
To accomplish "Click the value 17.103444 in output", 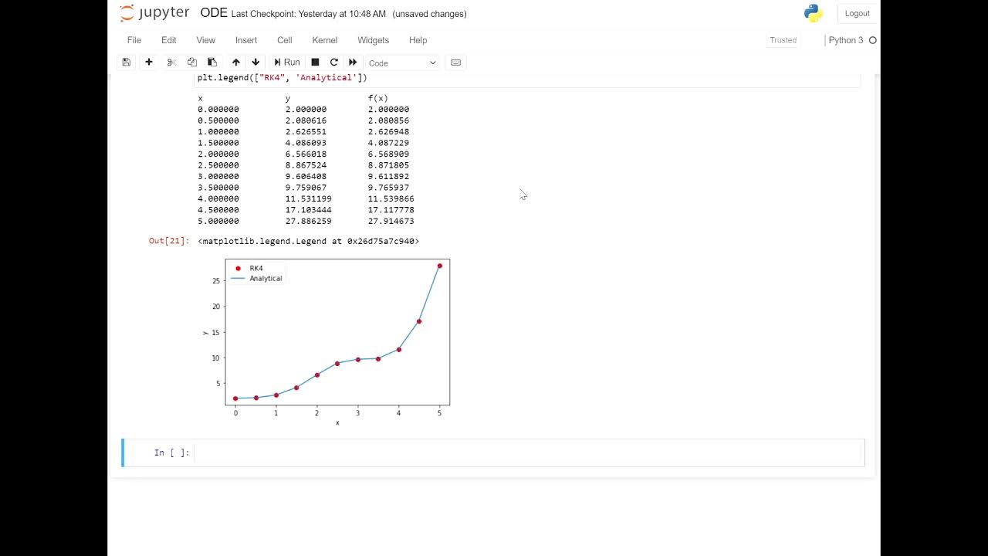I will 308,209.
